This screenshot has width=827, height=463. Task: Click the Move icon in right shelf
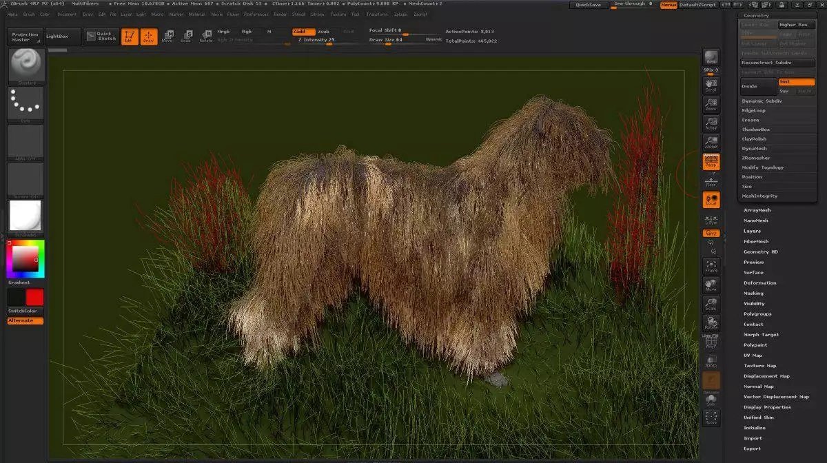click(x=711, y=285)
